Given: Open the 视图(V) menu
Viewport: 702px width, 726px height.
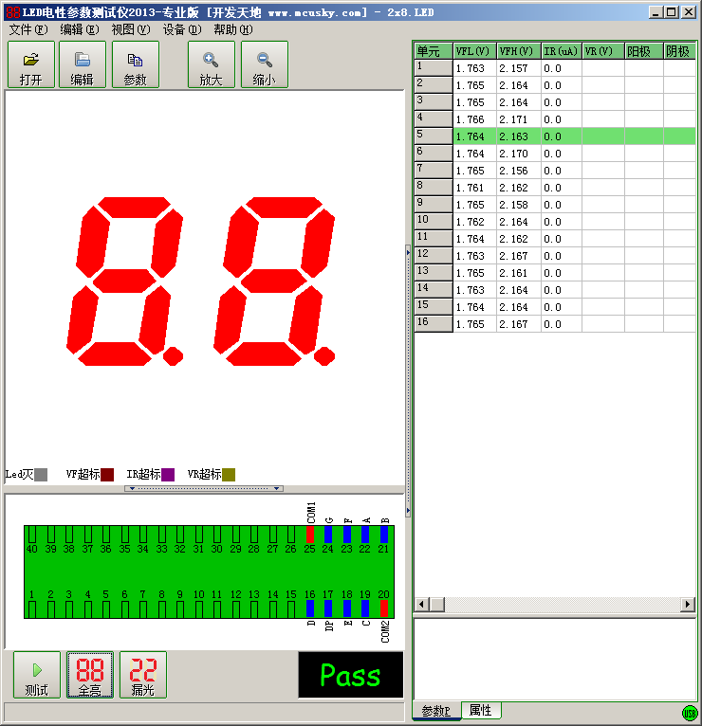Looking at the screenshot, I should (130, 29).
